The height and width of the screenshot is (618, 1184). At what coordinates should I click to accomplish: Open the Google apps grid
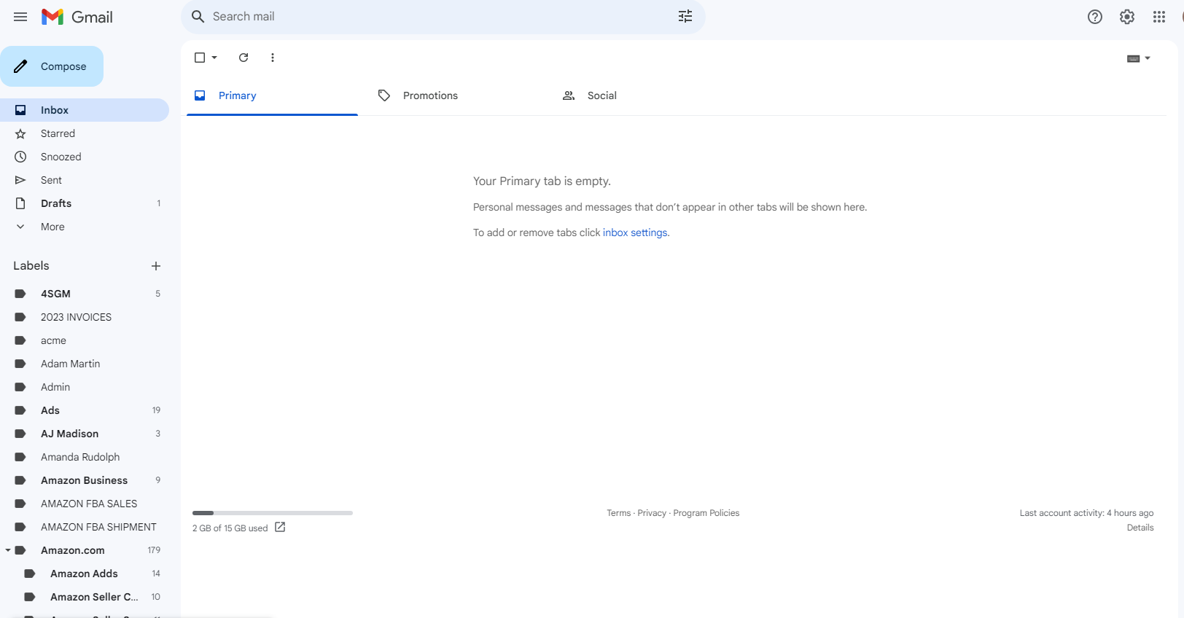click(x=1159, y=17)
